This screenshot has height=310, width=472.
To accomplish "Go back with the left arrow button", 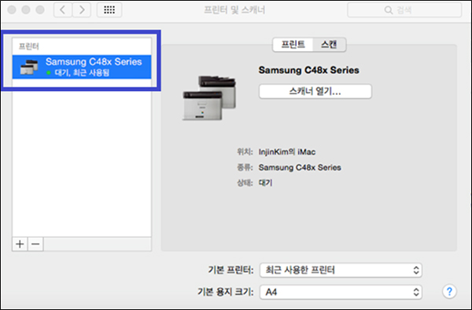I will coord(63,10).
